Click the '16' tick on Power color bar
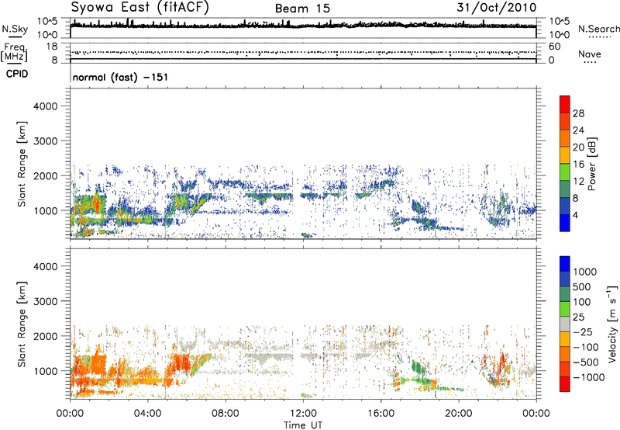Screen dimensions: 620x430 [x=578, y=165]
